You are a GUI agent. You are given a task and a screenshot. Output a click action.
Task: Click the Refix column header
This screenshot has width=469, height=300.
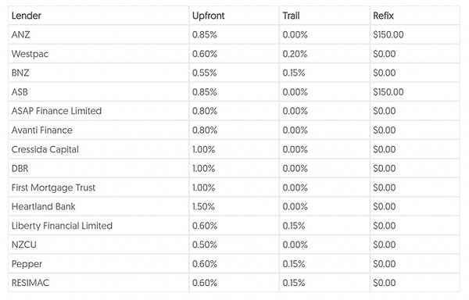(x=383, y=16)
